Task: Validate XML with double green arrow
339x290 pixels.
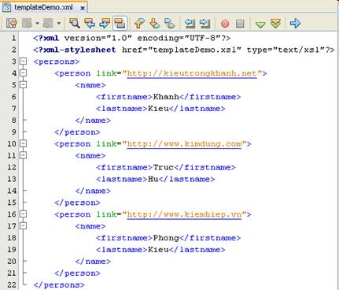Action: pyautogui.click(x=275, y=24)
